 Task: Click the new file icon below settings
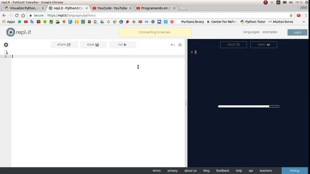coord(6,52)
